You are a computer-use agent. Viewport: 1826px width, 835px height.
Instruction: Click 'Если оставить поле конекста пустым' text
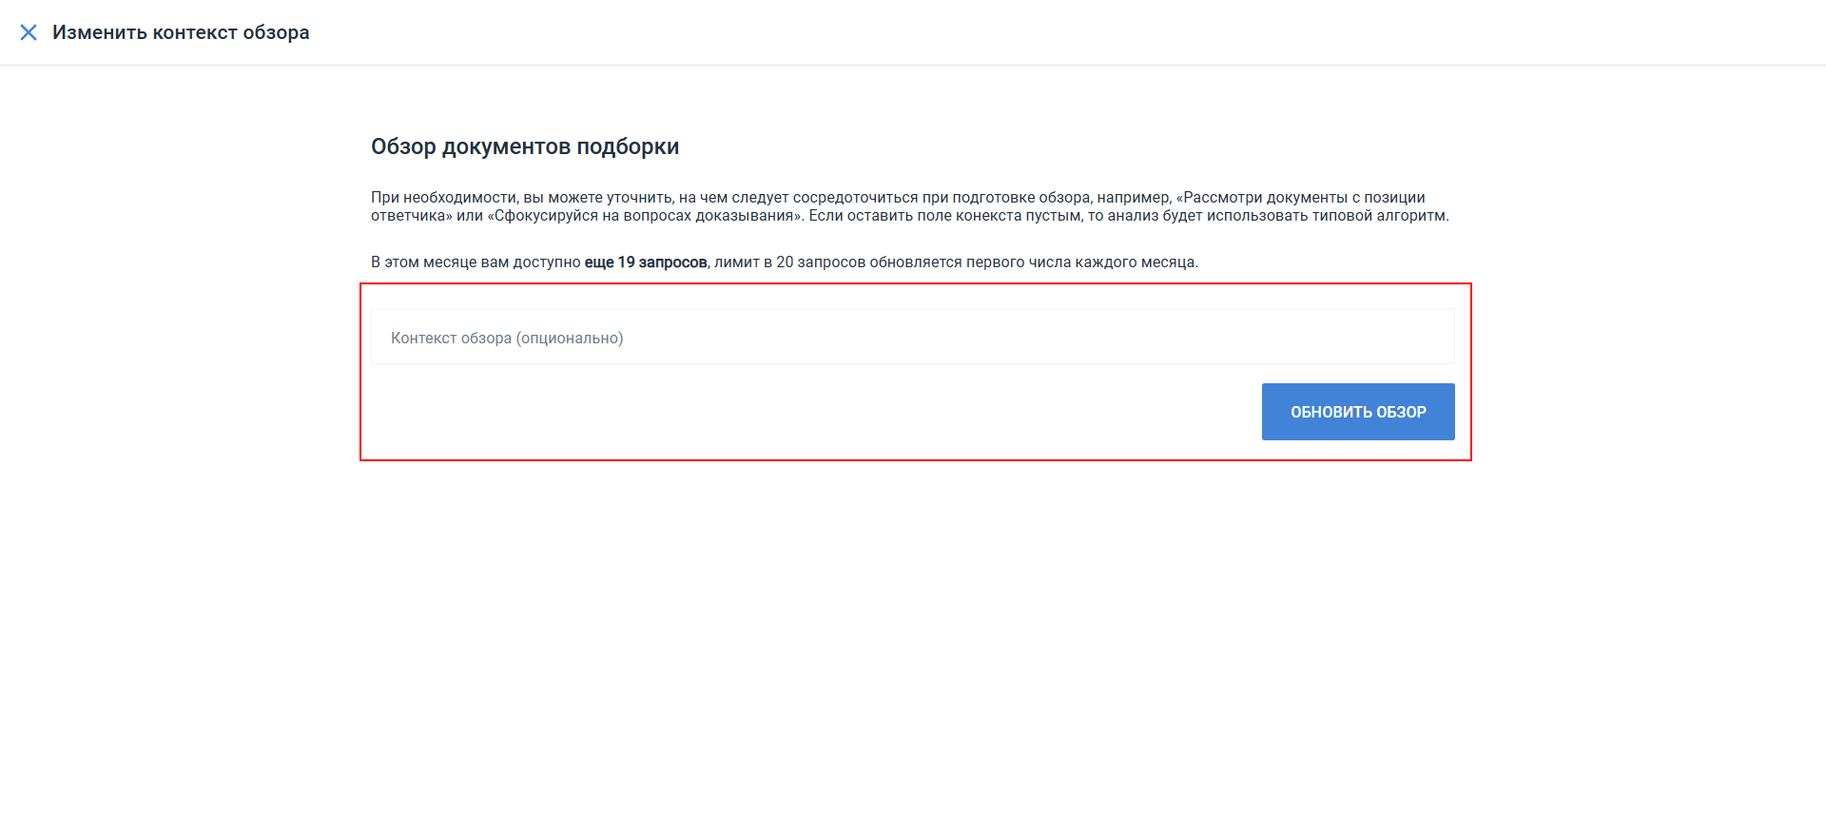click(x=946, y=216)
